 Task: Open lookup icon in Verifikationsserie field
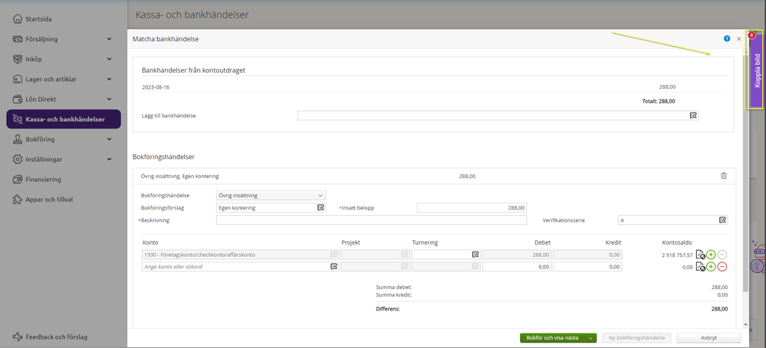[x=722, y=220]
